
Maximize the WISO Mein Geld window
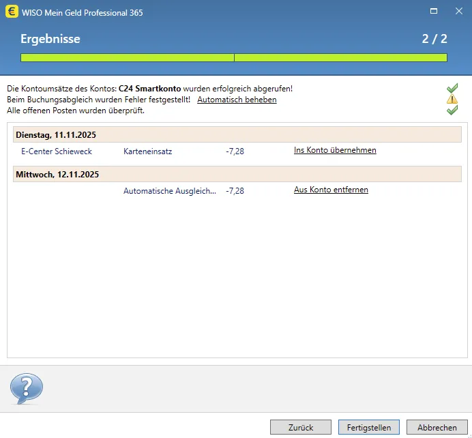point(433,12)
